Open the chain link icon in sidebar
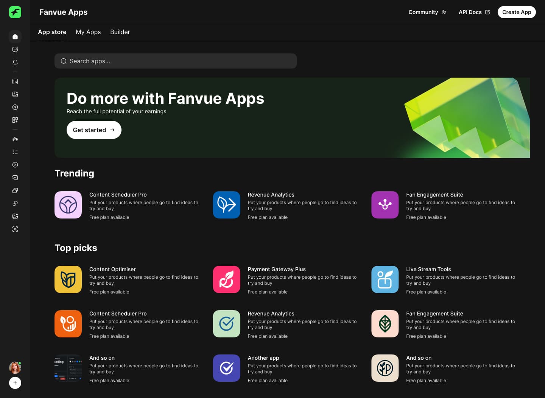The height and width of the screenshot is (398, 545). click(15, 203)
